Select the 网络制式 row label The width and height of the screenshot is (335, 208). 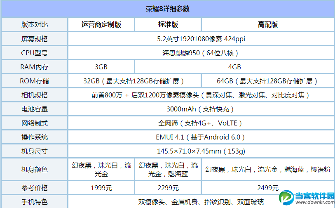click(x=34, y=123)
